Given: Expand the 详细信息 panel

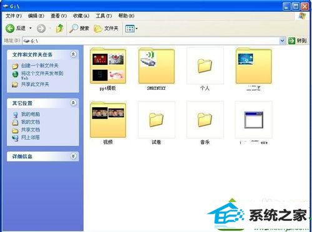Looking at the screenshot, I should [73, 156].
